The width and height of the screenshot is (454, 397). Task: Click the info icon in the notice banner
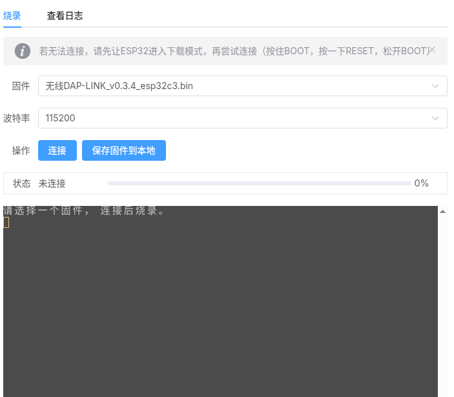coord(23,51)
